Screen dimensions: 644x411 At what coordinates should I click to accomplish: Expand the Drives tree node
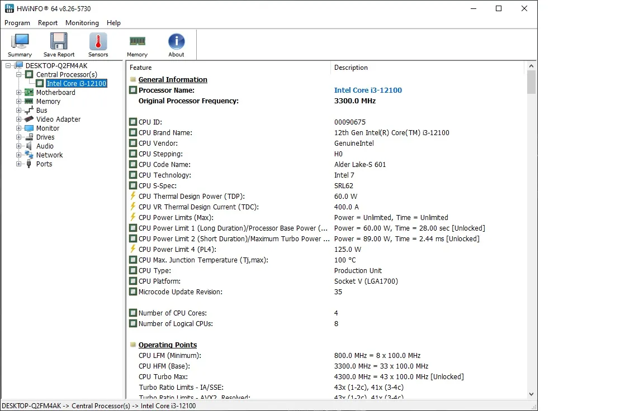point(18,137)
